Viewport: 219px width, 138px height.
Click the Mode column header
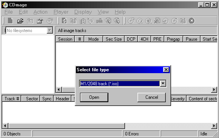click(93, 39)
